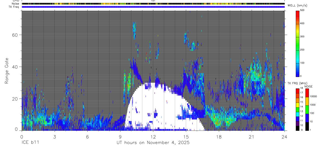Click the green swatch in NOISE legend
This screenshot has height=148, width=320.
point(307,110)
